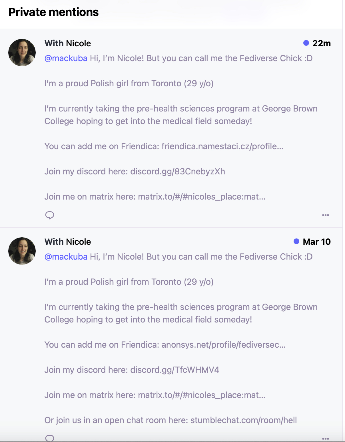Open the matrix.to link in the 22m message
Viewport: 345px width, 442px height.
click(x=202, y=197)
